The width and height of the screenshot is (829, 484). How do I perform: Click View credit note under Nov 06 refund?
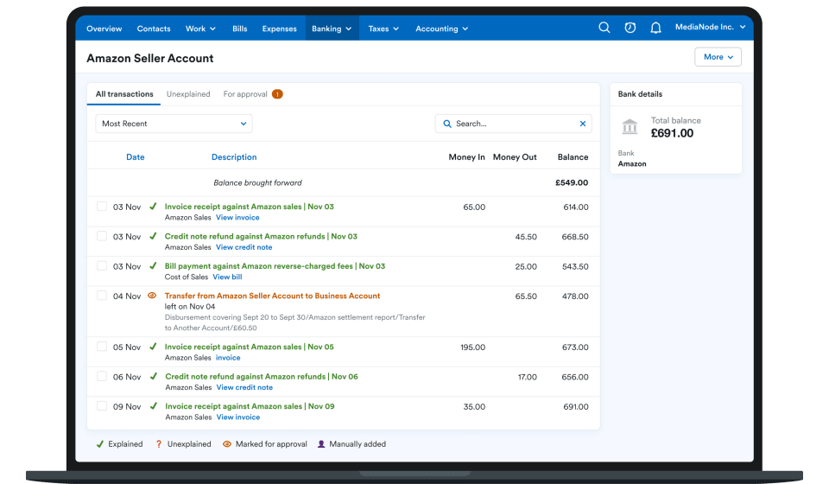pyautogui.click(x=244, y=387)
